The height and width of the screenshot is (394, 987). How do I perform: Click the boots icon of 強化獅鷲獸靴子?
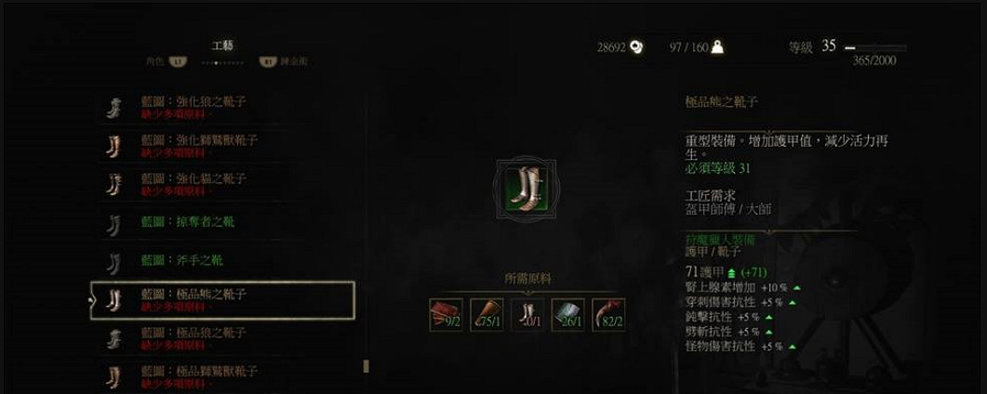[113, 147]
